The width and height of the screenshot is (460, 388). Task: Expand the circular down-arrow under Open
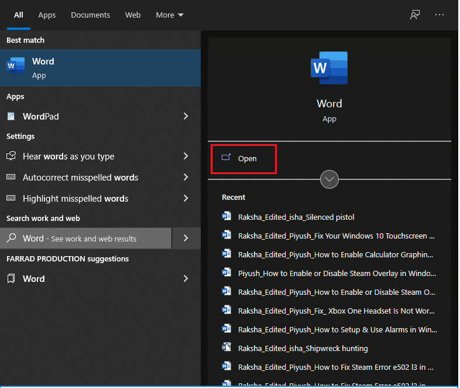(x=329, y=179)
